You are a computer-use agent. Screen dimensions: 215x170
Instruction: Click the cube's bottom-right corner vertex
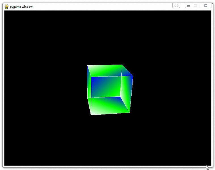130,112
